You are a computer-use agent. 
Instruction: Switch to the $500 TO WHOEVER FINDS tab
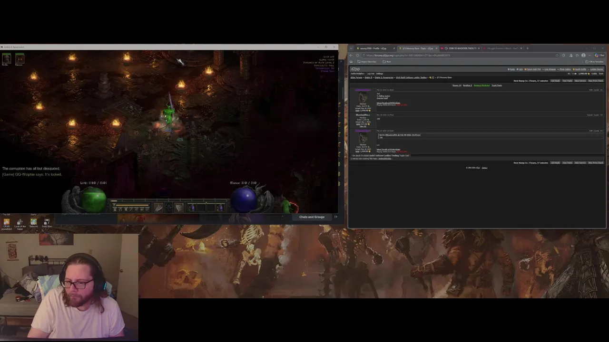[460, 48]
